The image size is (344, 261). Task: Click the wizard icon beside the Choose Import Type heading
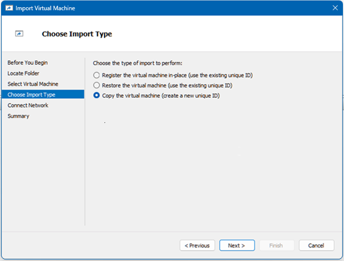20,34
